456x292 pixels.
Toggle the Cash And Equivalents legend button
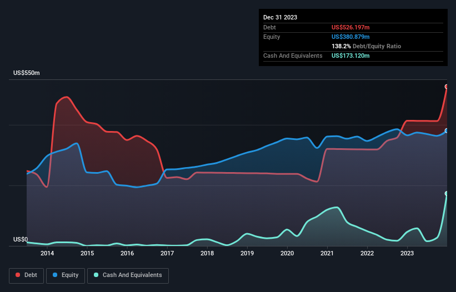coord(128,275)
